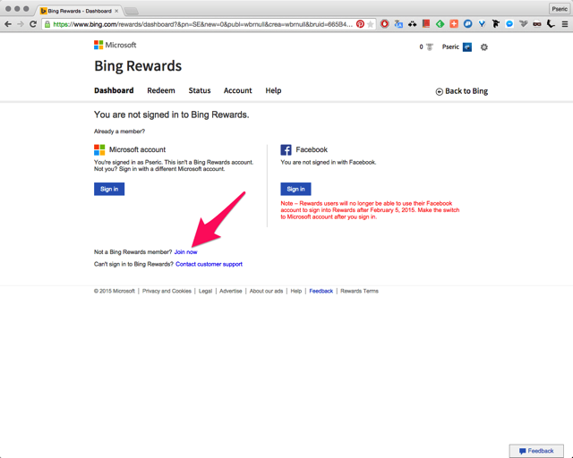Open the Privacy and Cookies footer link
The width and height of the screenshot is (573, 458).
click(x=167, y=291)
